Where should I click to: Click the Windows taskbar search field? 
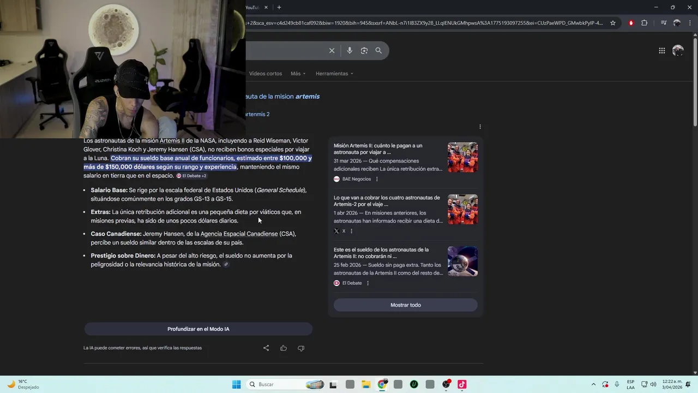point(286,384)
